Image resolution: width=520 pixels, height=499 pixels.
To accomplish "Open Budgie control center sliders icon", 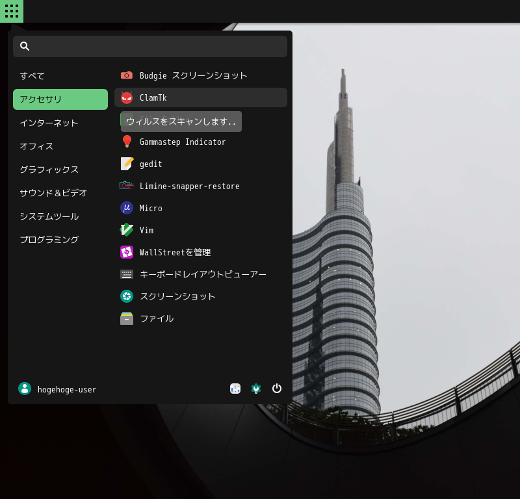I will [x=235, y=389].
